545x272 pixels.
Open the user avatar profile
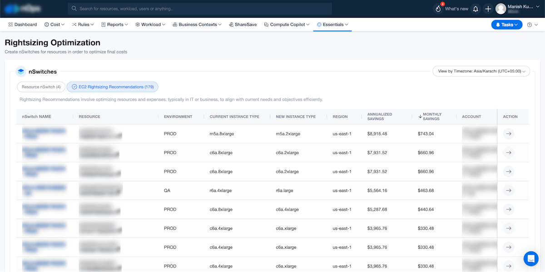pos(500,9)
